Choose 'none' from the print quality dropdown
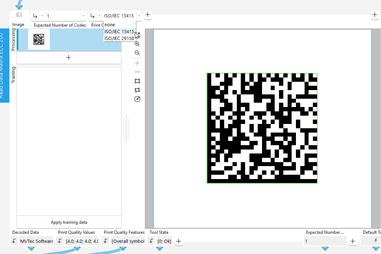This screenshot has height=254, width=381. click(110, 25)
